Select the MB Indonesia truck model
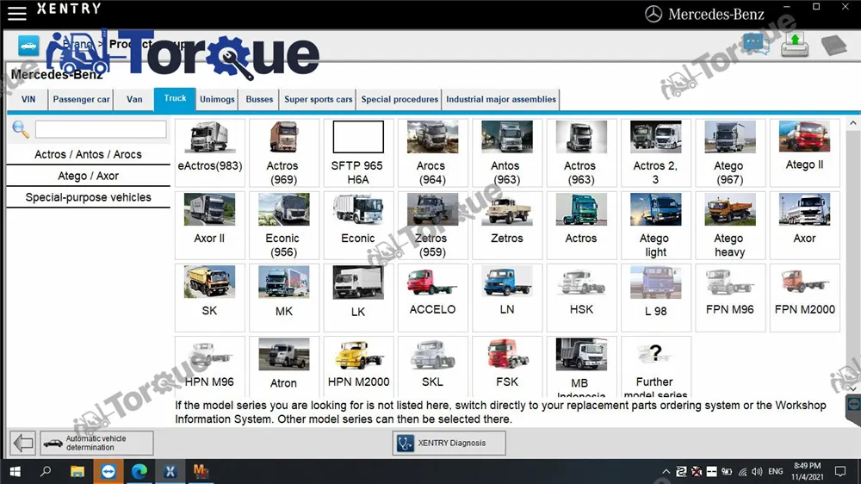 coord(581,366)
